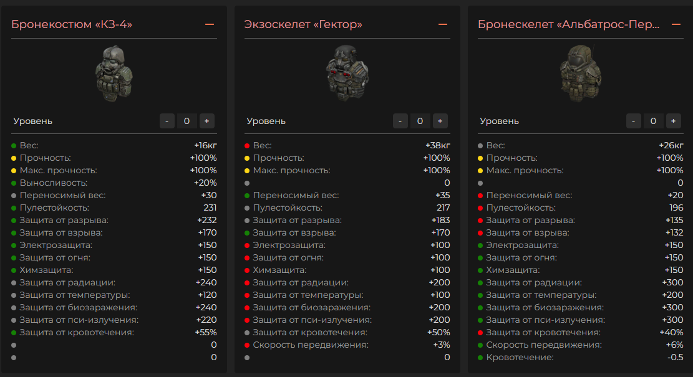Click level value field of КЗ-4
This screenshot has height=377, width=693.
[x=187, y=121]
